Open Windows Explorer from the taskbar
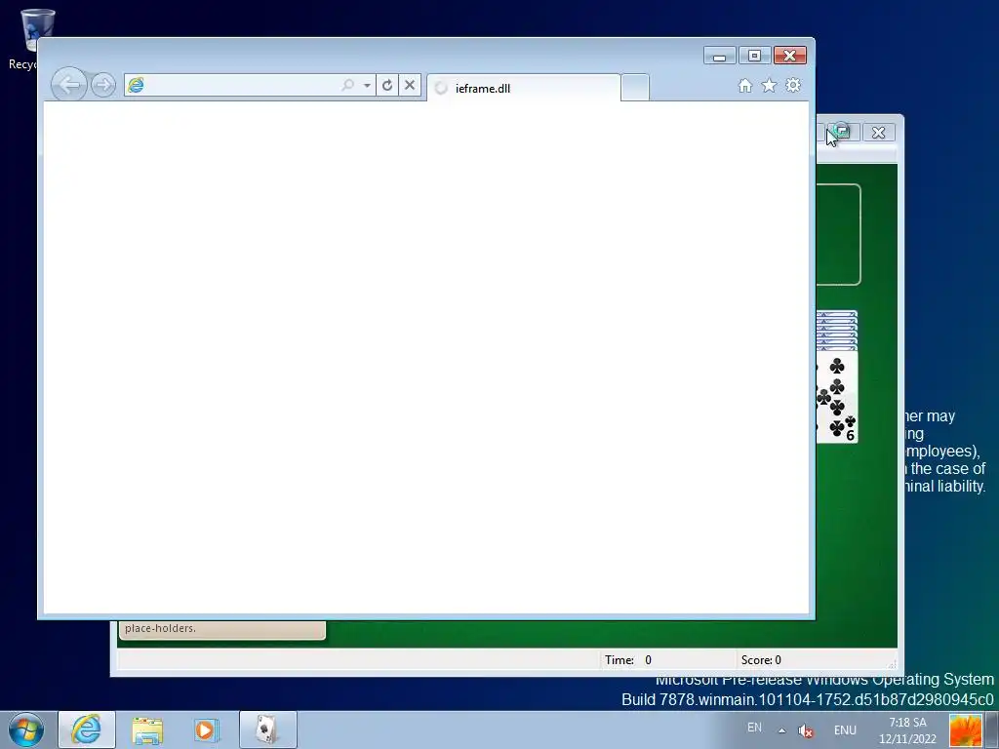The height and width of the screenshot is (749, 999). coord(147,729)
